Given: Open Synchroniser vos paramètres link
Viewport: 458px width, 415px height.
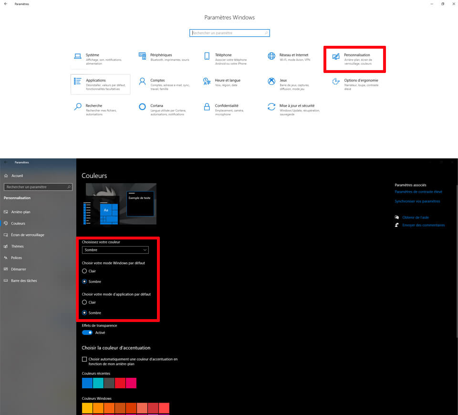Looking at the screenshot, I should [417, 201].
